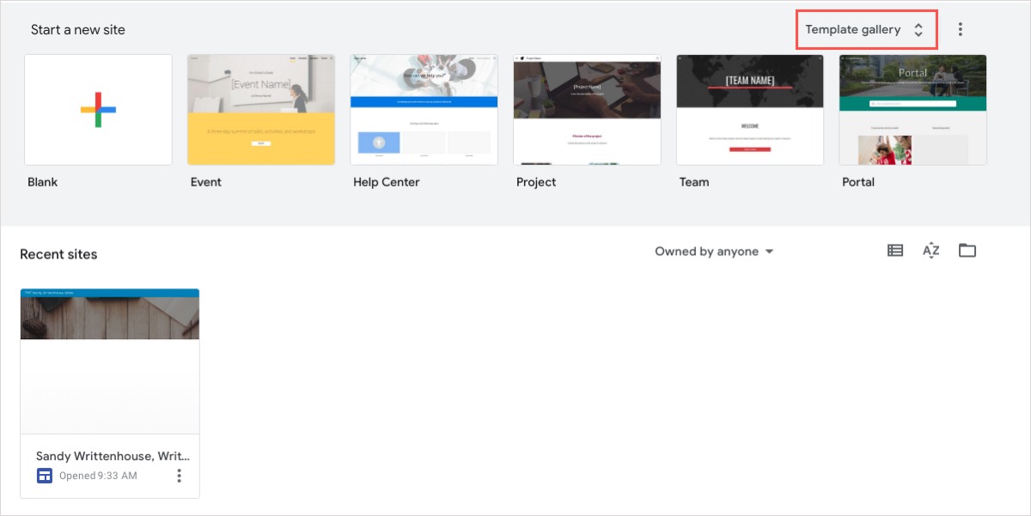Choose the Project template
The height and width of the screenshot is (516, 1031).
point(587,109)
